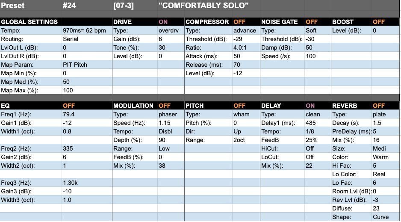The height and width of the screenshot is (222, 401).
Task: Click the preset number #24 cell
Action: coord(68,6)
